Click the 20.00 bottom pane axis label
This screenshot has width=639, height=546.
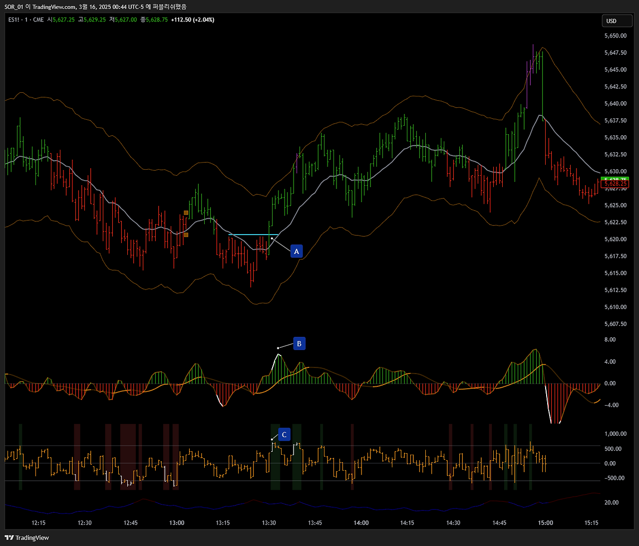(x=611, y=503)
